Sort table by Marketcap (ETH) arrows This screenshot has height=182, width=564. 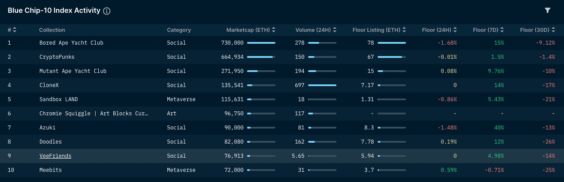click(274, 30)
